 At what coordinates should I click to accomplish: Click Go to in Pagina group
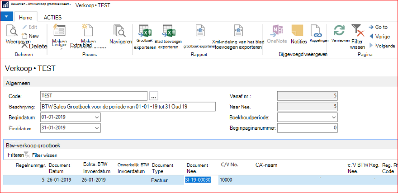click(378, 27)
